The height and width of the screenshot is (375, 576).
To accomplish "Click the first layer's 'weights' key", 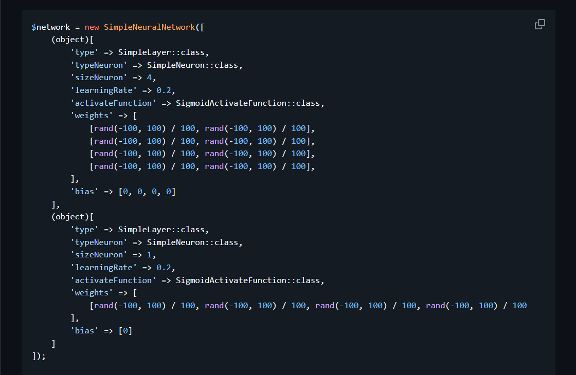I will tap(92, 116).
